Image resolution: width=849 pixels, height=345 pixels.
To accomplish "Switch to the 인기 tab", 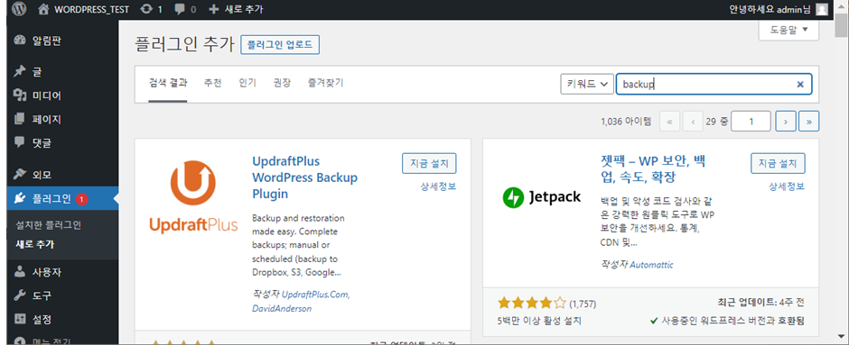I will pyautogui.click(x=247, y=83).
